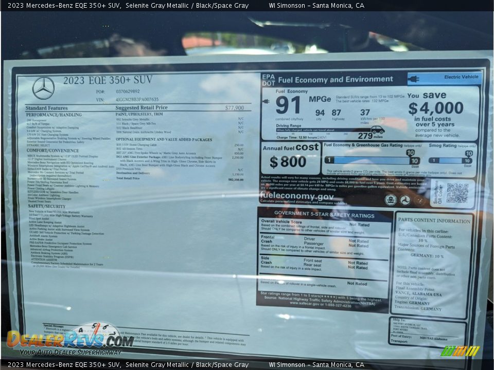Click the top caption 2023 Mercedes-Benz EQE 350+ SUV
494x370 pixels.
point(63,5)
